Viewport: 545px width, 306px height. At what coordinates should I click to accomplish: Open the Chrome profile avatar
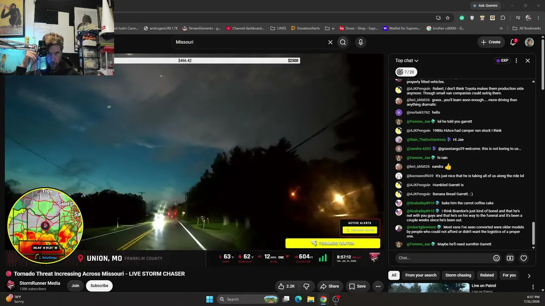pyautogui.click(x=528, y=18)
